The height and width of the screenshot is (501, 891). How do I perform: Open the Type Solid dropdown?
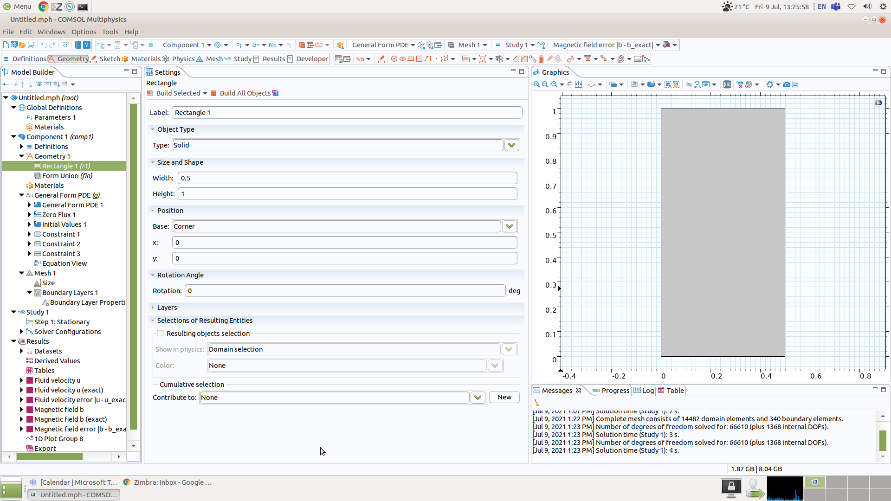tap(511, 145)
